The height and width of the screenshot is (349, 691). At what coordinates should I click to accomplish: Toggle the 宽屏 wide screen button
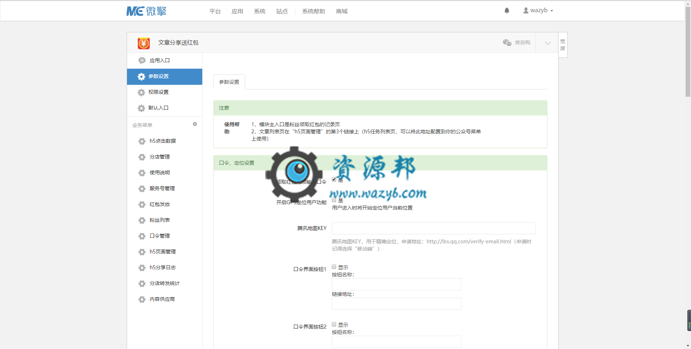coord(563,45)
